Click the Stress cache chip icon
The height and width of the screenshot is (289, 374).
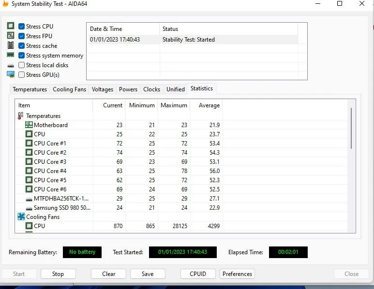click(11, 45)
